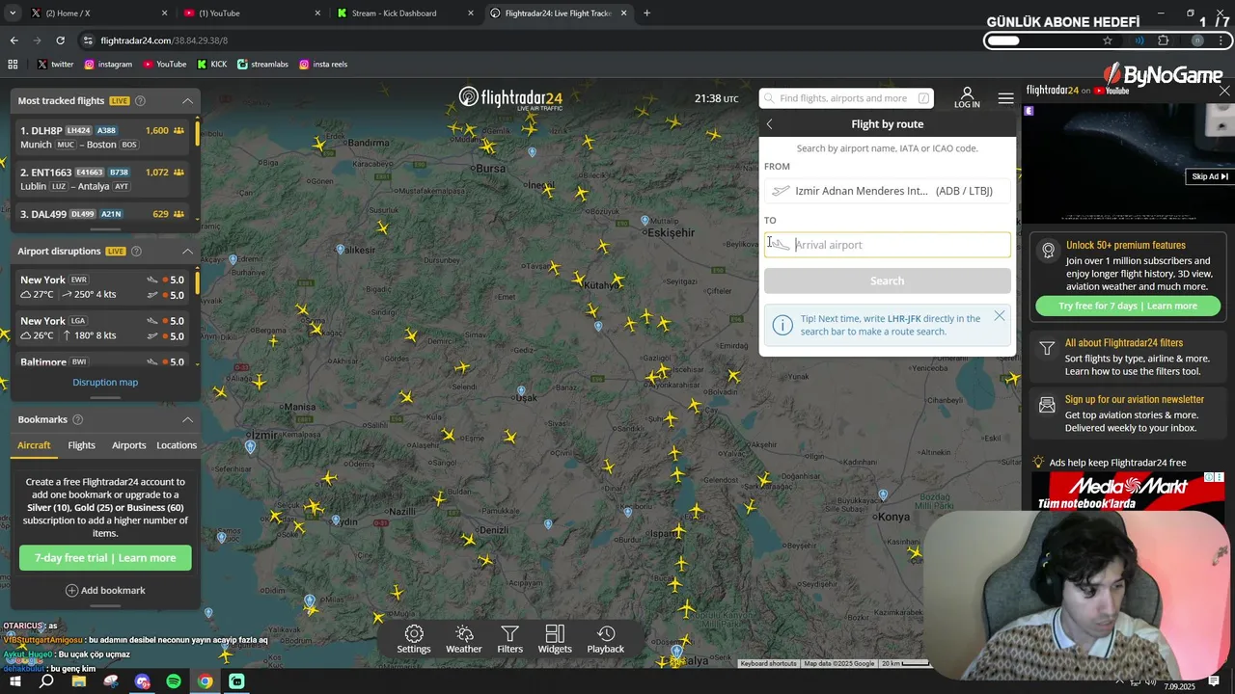Open the Windows Start menu
The height and width of the screenshot is (694, 1235).
(x=14, y=681)
